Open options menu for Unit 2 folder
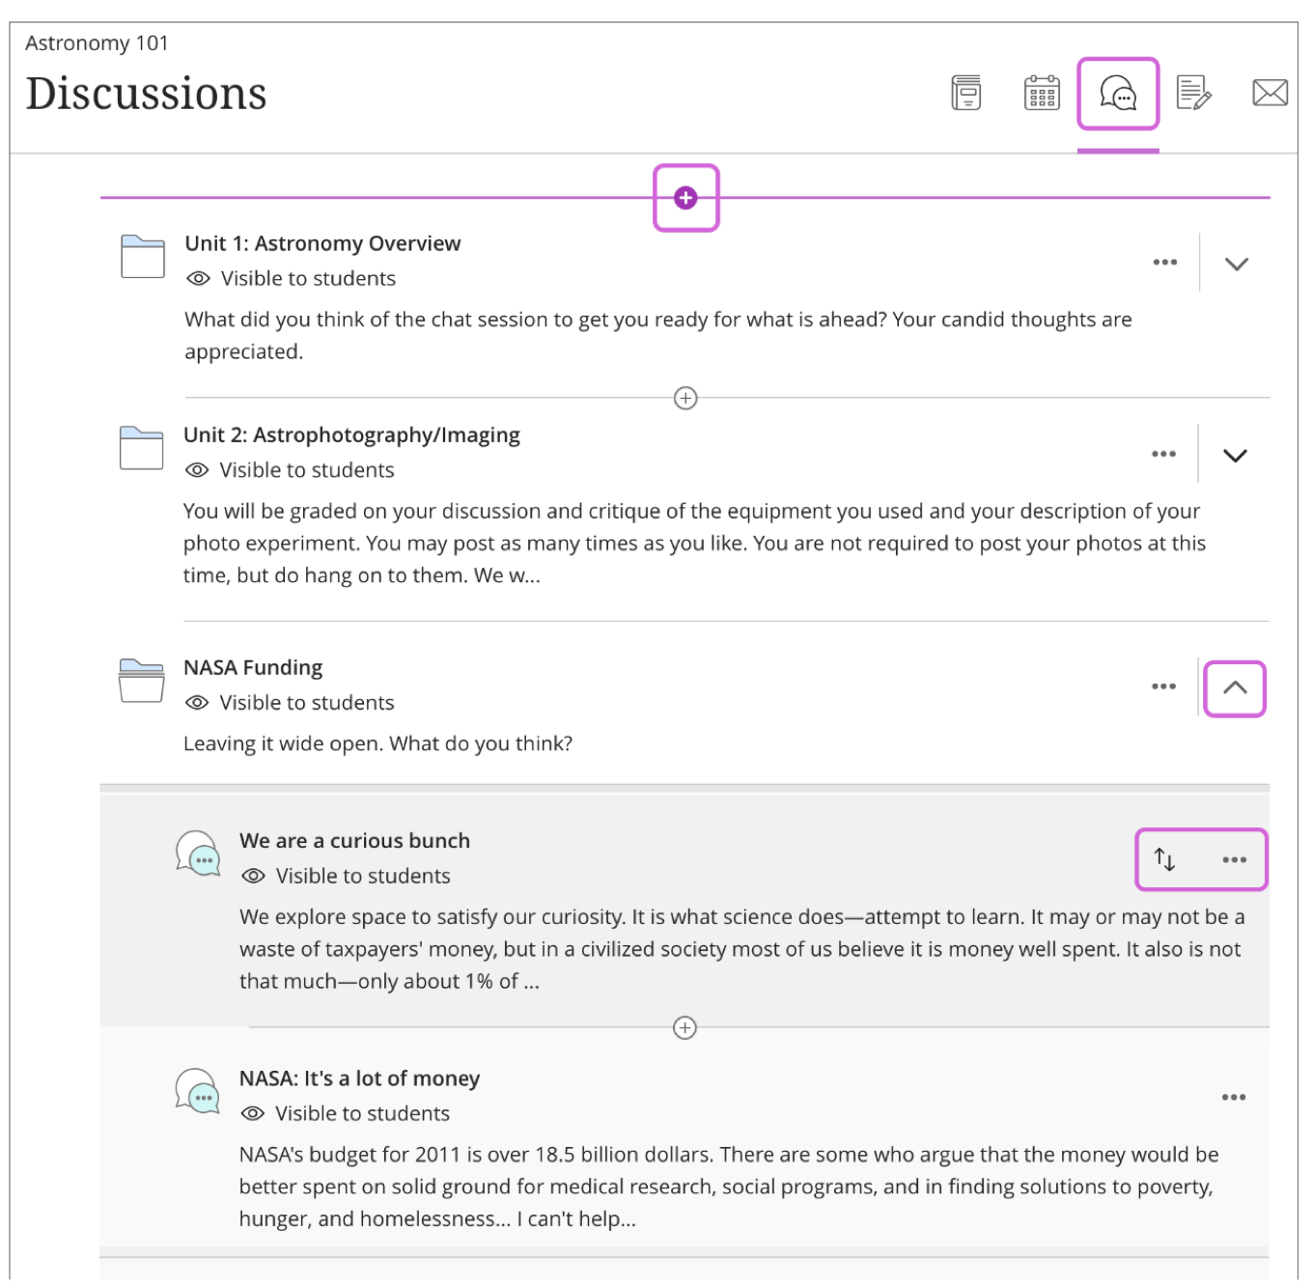This screenshot has height=1288, width=1313. click(x=1162, y=452)
